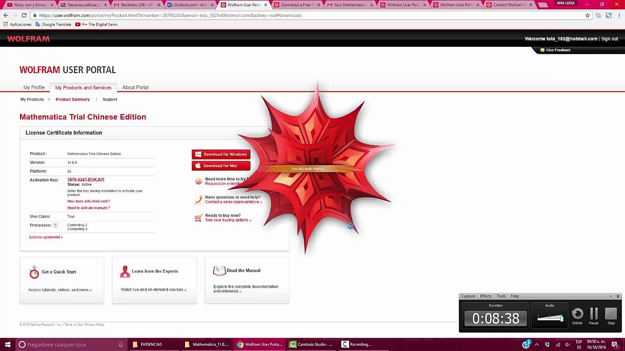Open the Recording taskbar item

[x=360, y=344]
